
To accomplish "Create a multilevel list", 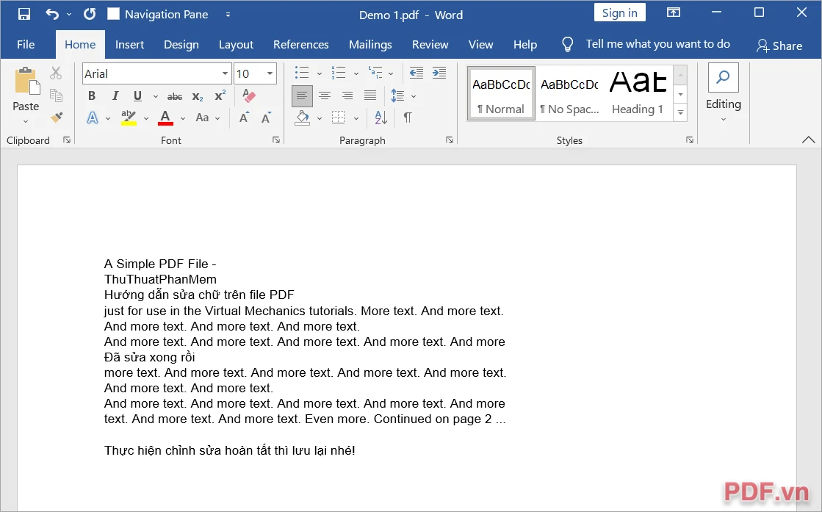I will click(375, 73).
